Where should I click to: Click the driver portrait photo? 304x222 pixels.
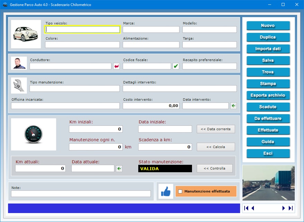tap(19, 63)
